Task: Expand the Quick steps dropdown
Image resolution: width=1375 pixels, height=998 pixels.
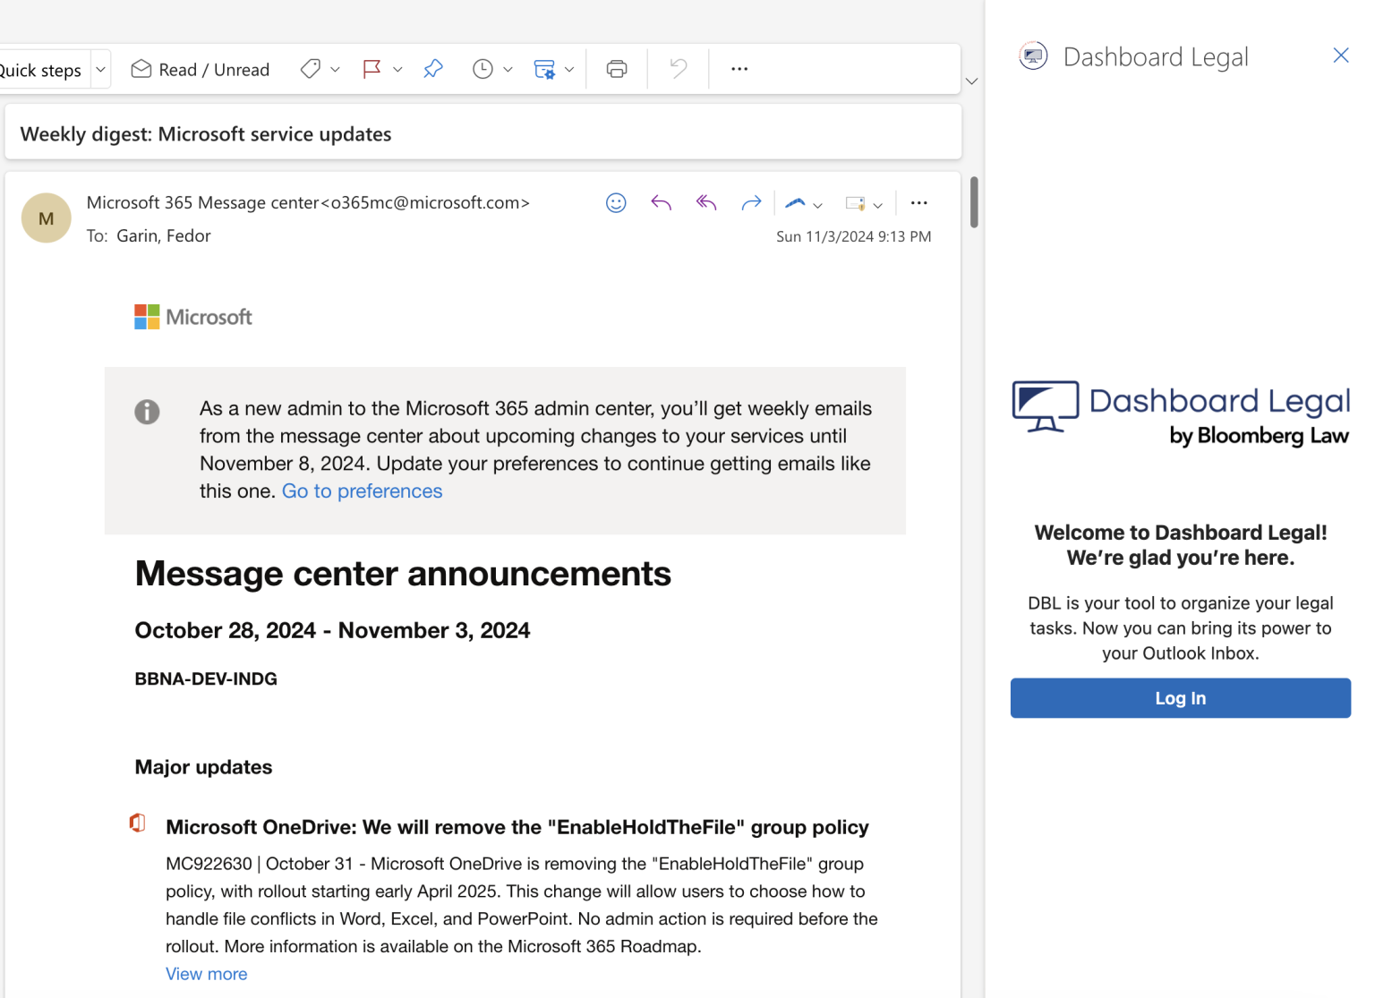Action: pos(99,69)
